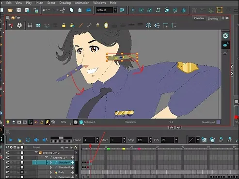Screen dimensions: 239x179
Task: Open the Animation menu
Action: (x=82, y=3)
